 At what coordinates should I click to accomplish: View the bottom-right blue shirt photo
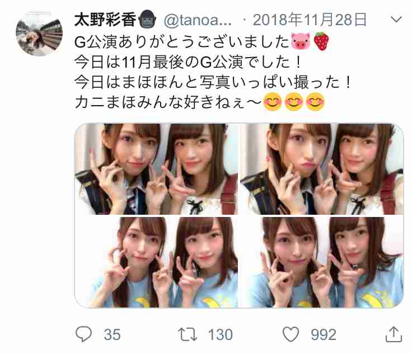click(322, 262)
